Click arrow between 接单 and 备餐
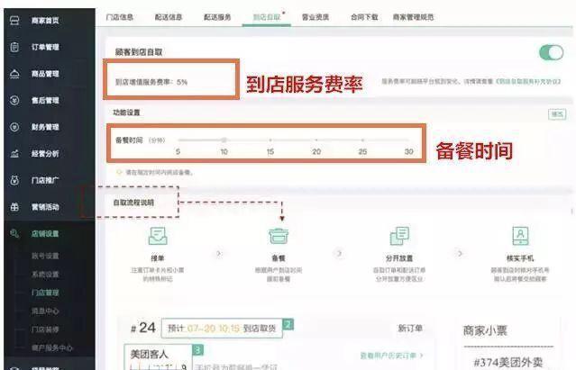 pyautogui.click(x=218, y=253)
